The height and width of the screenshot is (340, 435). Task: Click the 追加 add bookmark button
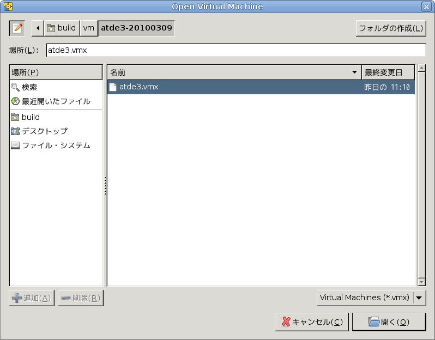32,298
